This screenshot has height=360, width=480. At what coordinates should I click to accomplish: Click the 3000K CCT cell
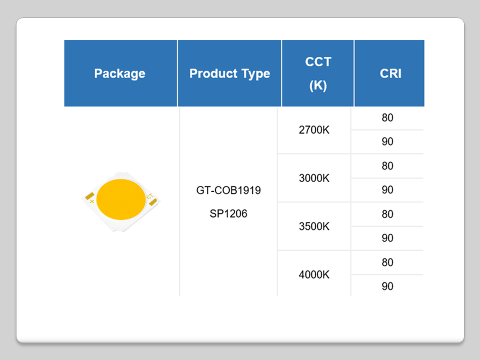(314, 178)
